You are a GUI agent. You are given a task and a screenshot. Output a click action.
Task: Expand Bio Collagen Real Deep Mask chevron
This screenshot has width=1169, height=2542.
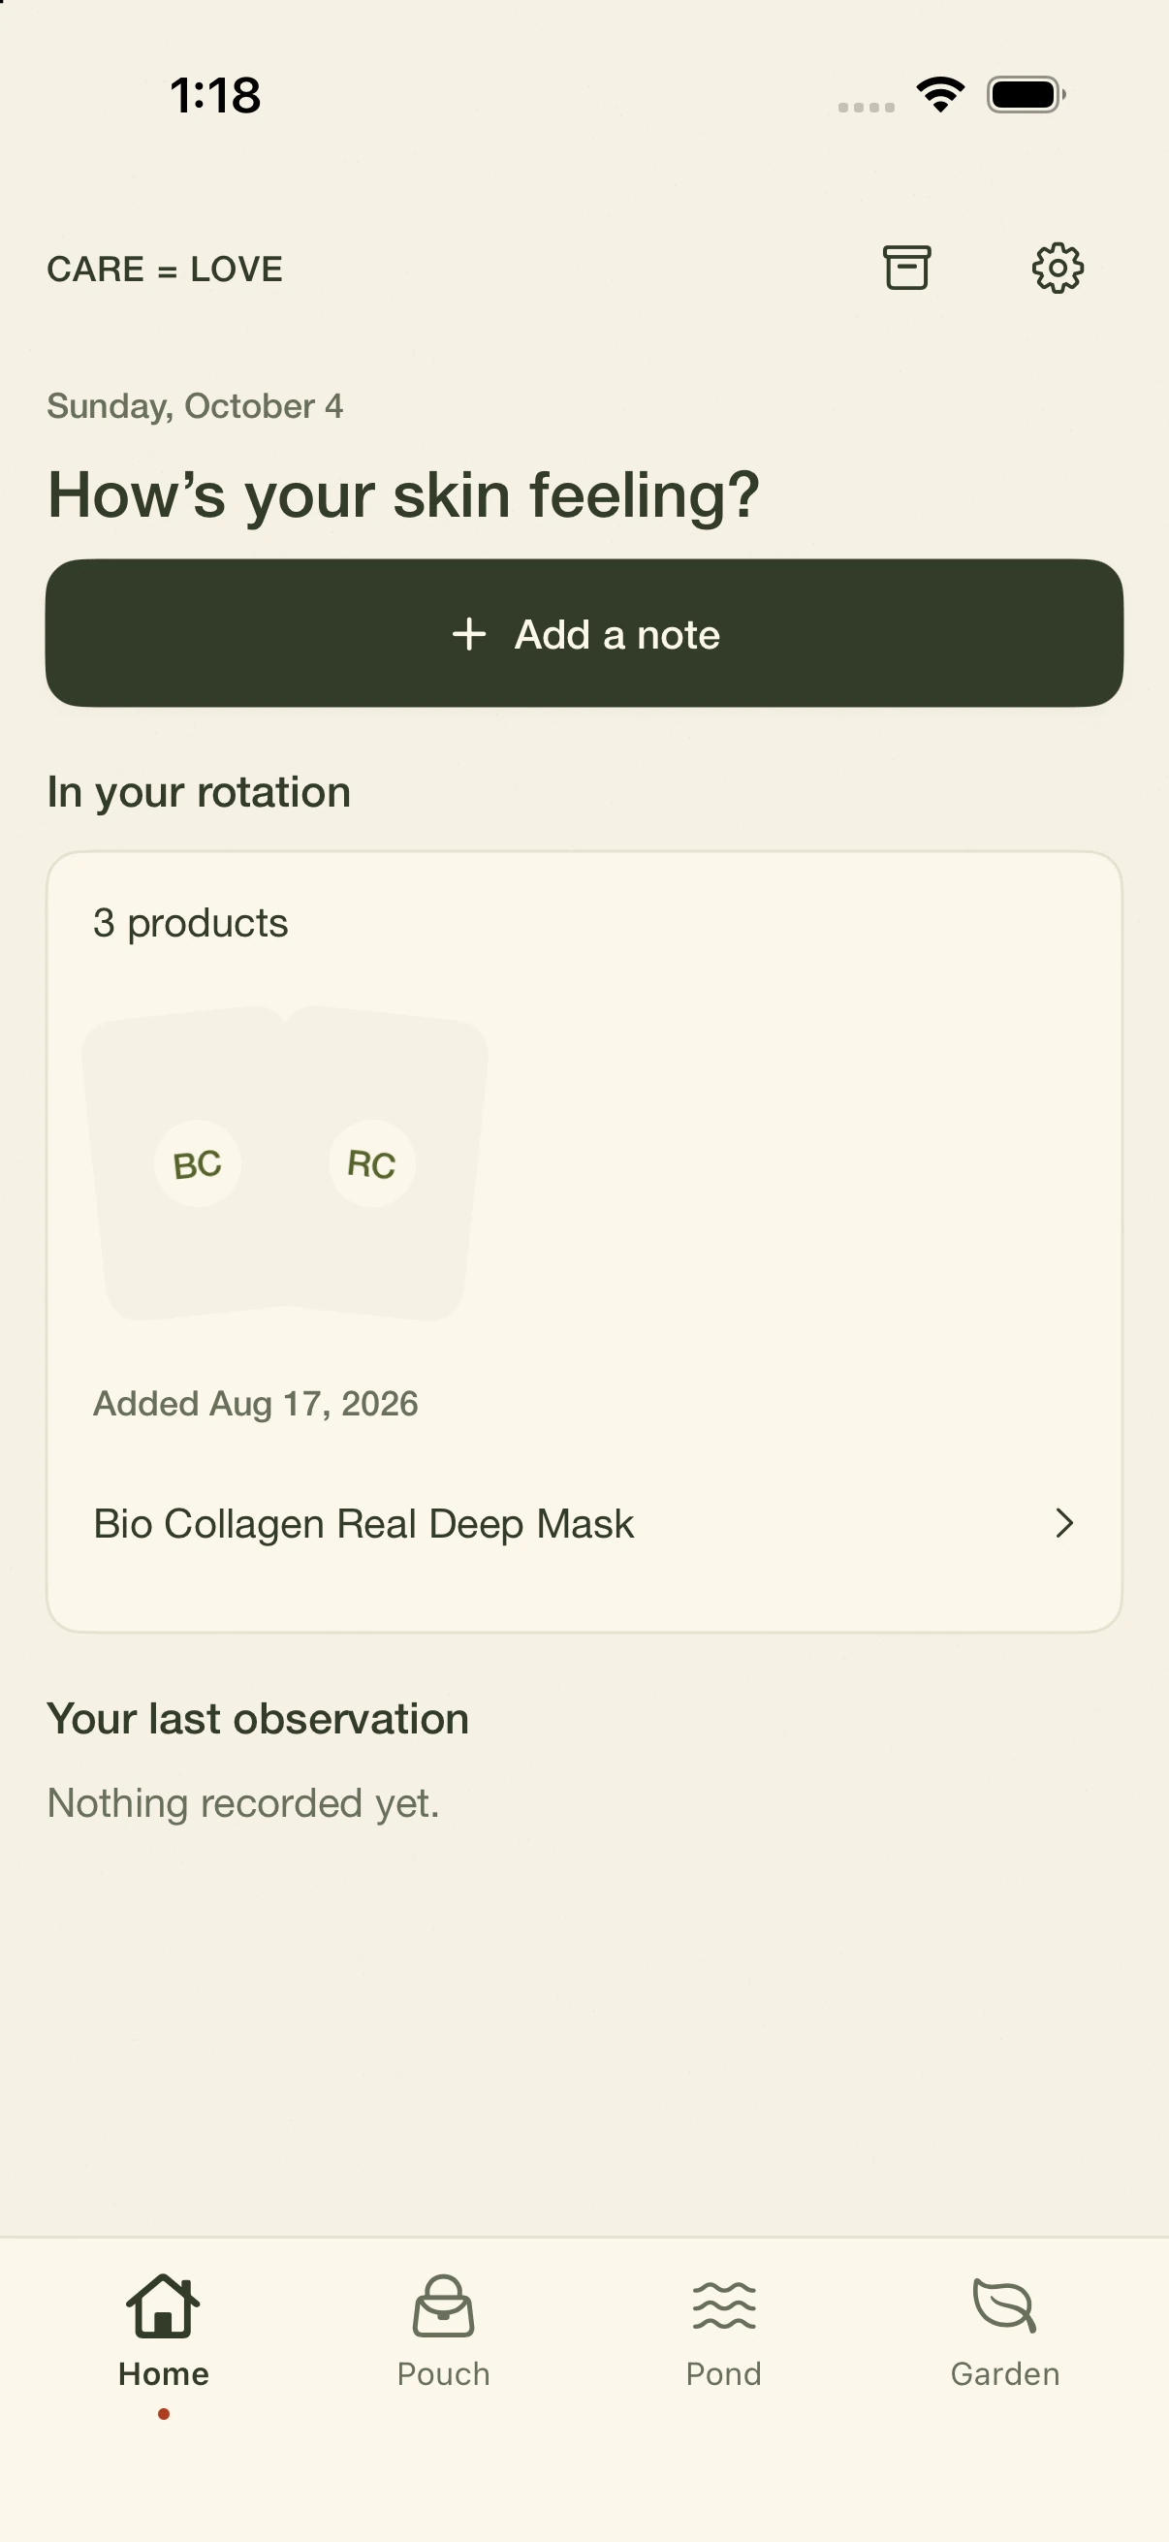(1063, 1523)
